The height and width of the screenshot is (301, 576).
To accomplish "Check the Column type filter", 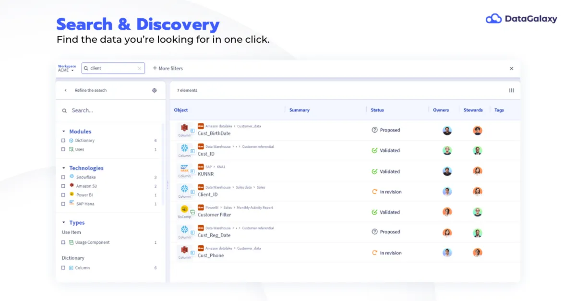I will click(x=63, y=268).
